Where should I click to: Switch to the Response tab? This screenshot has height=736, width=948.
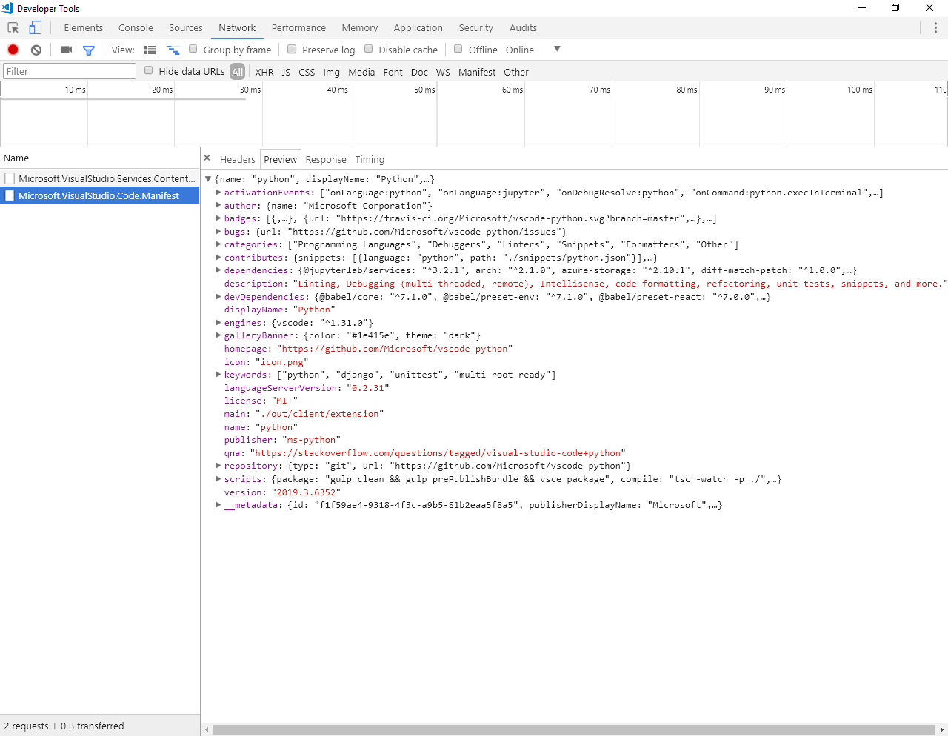(326, 159)
